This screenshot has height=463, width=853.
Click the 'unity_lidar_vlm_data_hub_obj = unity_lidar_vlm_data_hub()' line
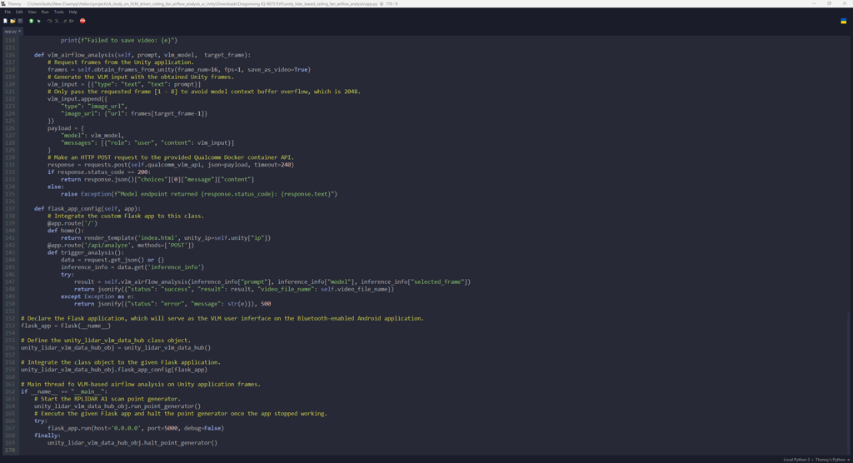click(x=115, y=347)
